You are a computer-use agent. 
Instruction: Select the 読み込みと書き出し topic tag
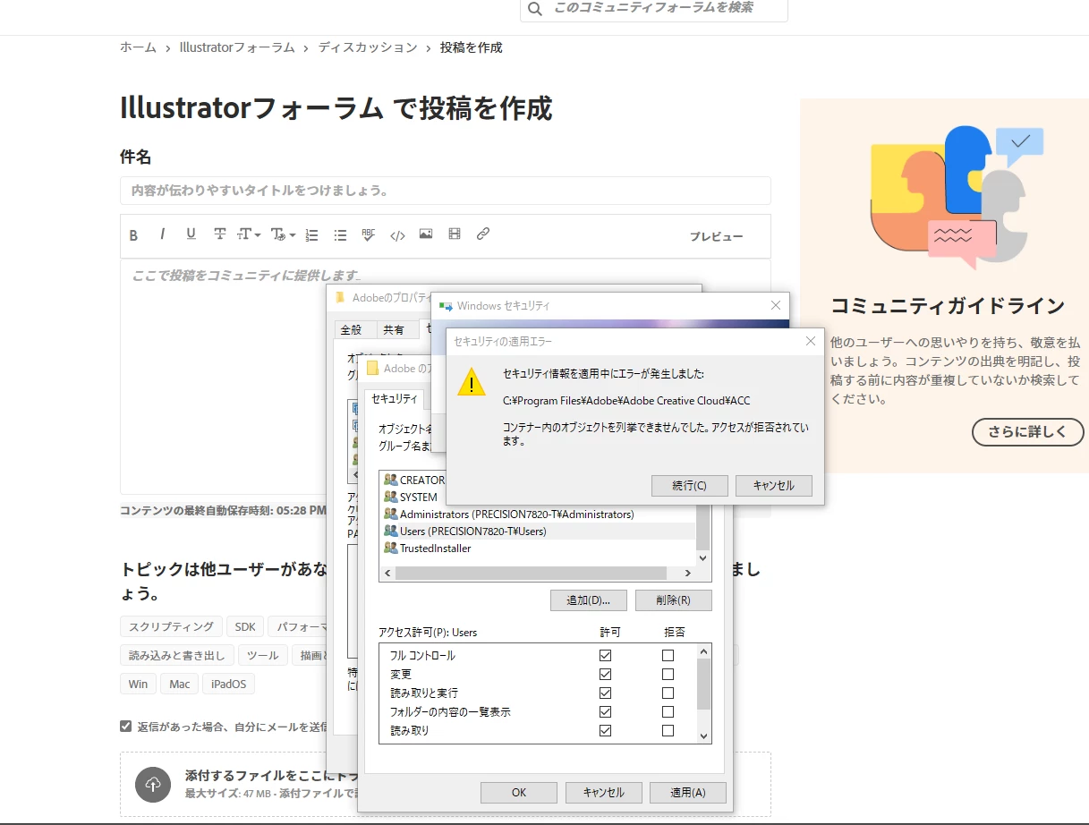tap(177, 655)
